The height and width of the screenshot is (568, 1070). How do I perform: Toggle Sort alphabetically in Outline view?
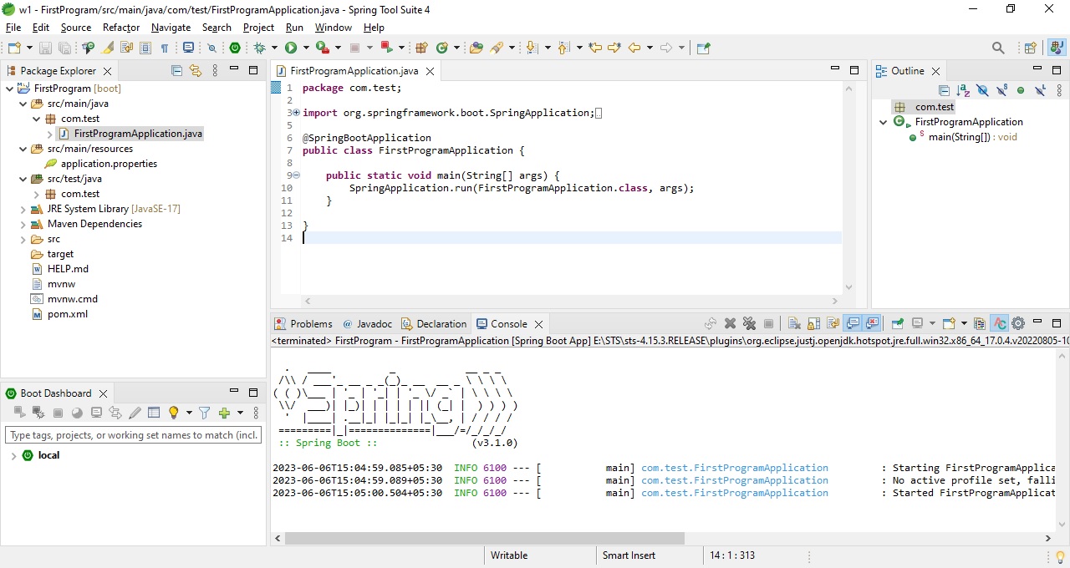(963, 90)
